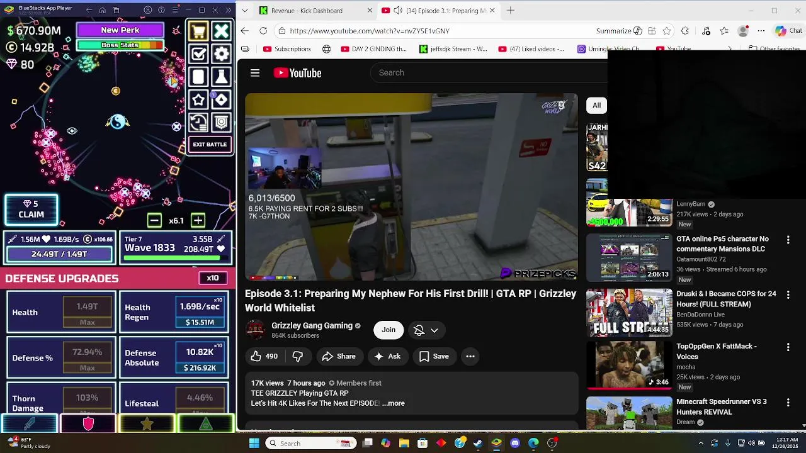This screenshot has width=806, height=453.
Task: Open the Minecraft Speedrunner VS 3 Hunters thumbnail
Action: coord(629,412)
